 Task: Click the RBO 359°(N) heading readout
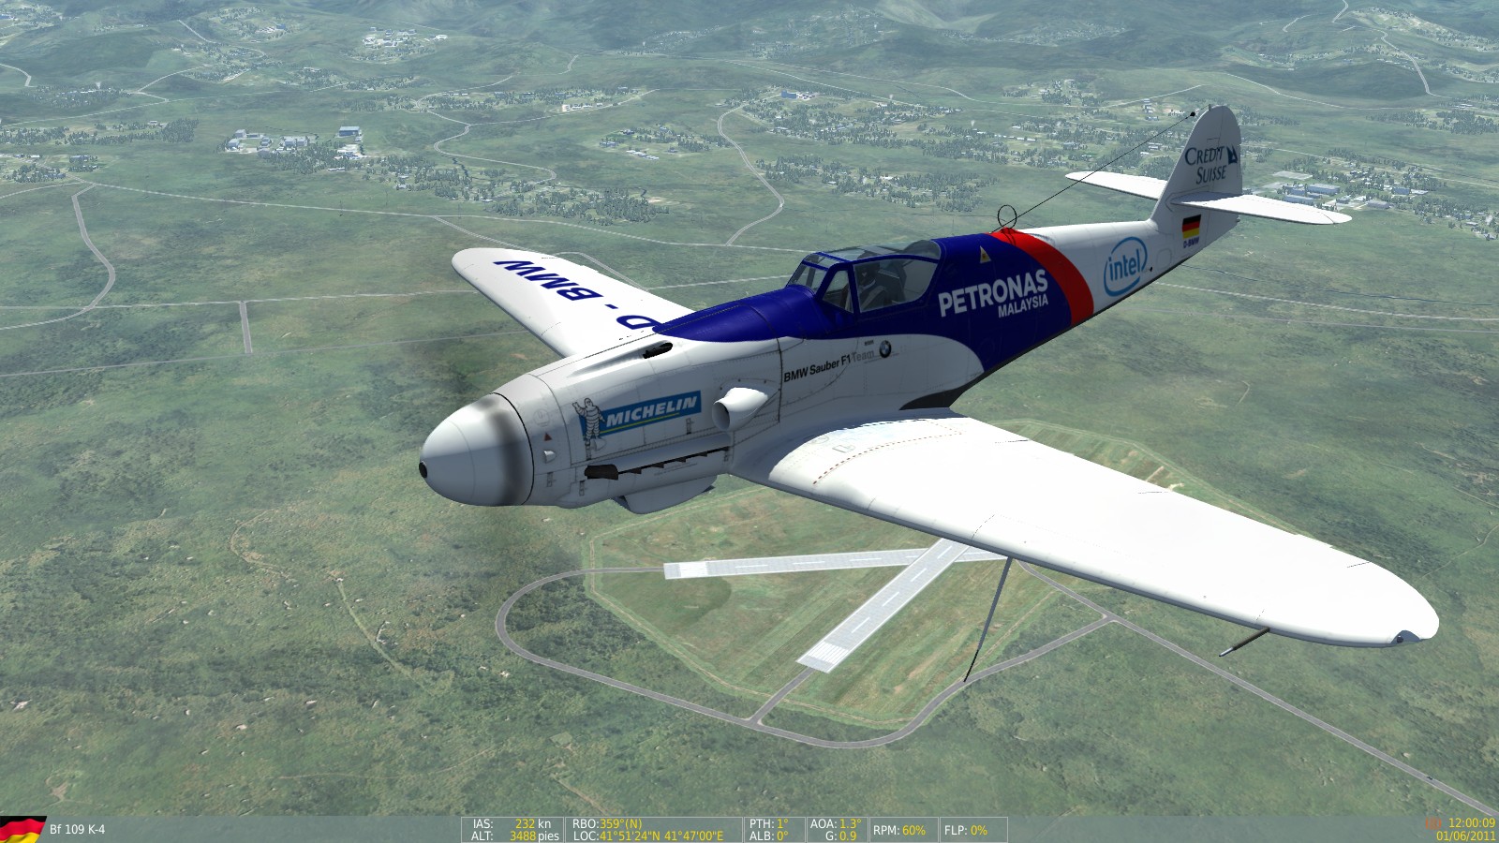(x=607, y=823)
